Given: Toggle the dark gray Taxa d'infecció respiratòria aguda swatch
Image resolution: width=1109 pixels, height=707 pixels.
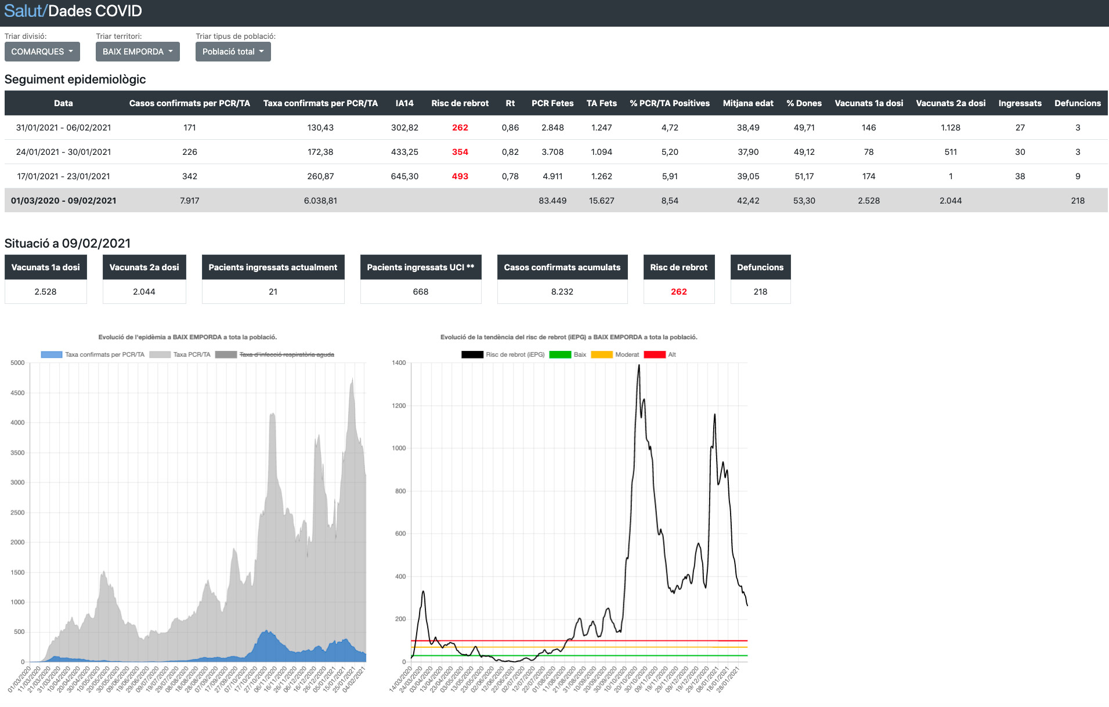Looking at the screenshot, I should (x=226, y=354).
